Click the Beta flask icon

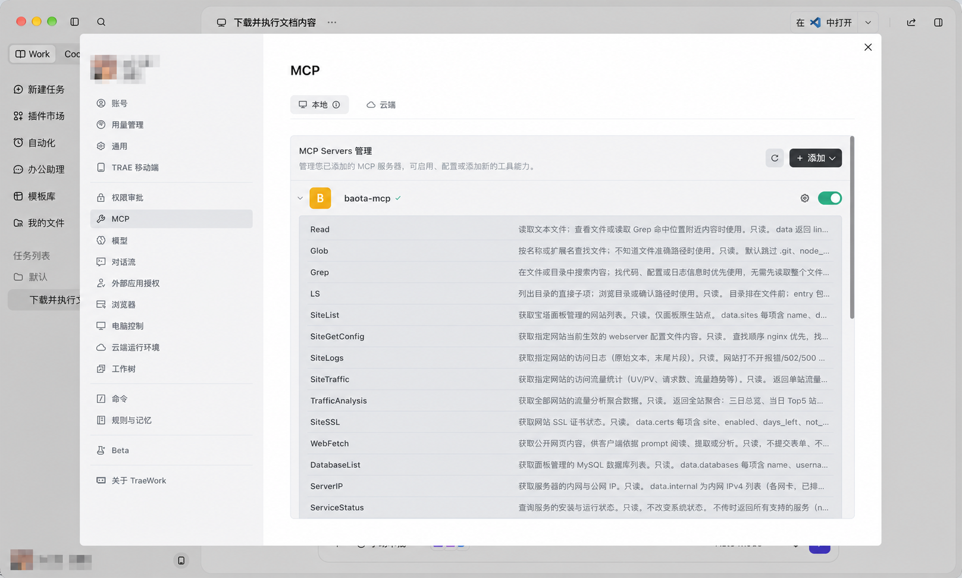pyautogui.click(x=101, y=450)
